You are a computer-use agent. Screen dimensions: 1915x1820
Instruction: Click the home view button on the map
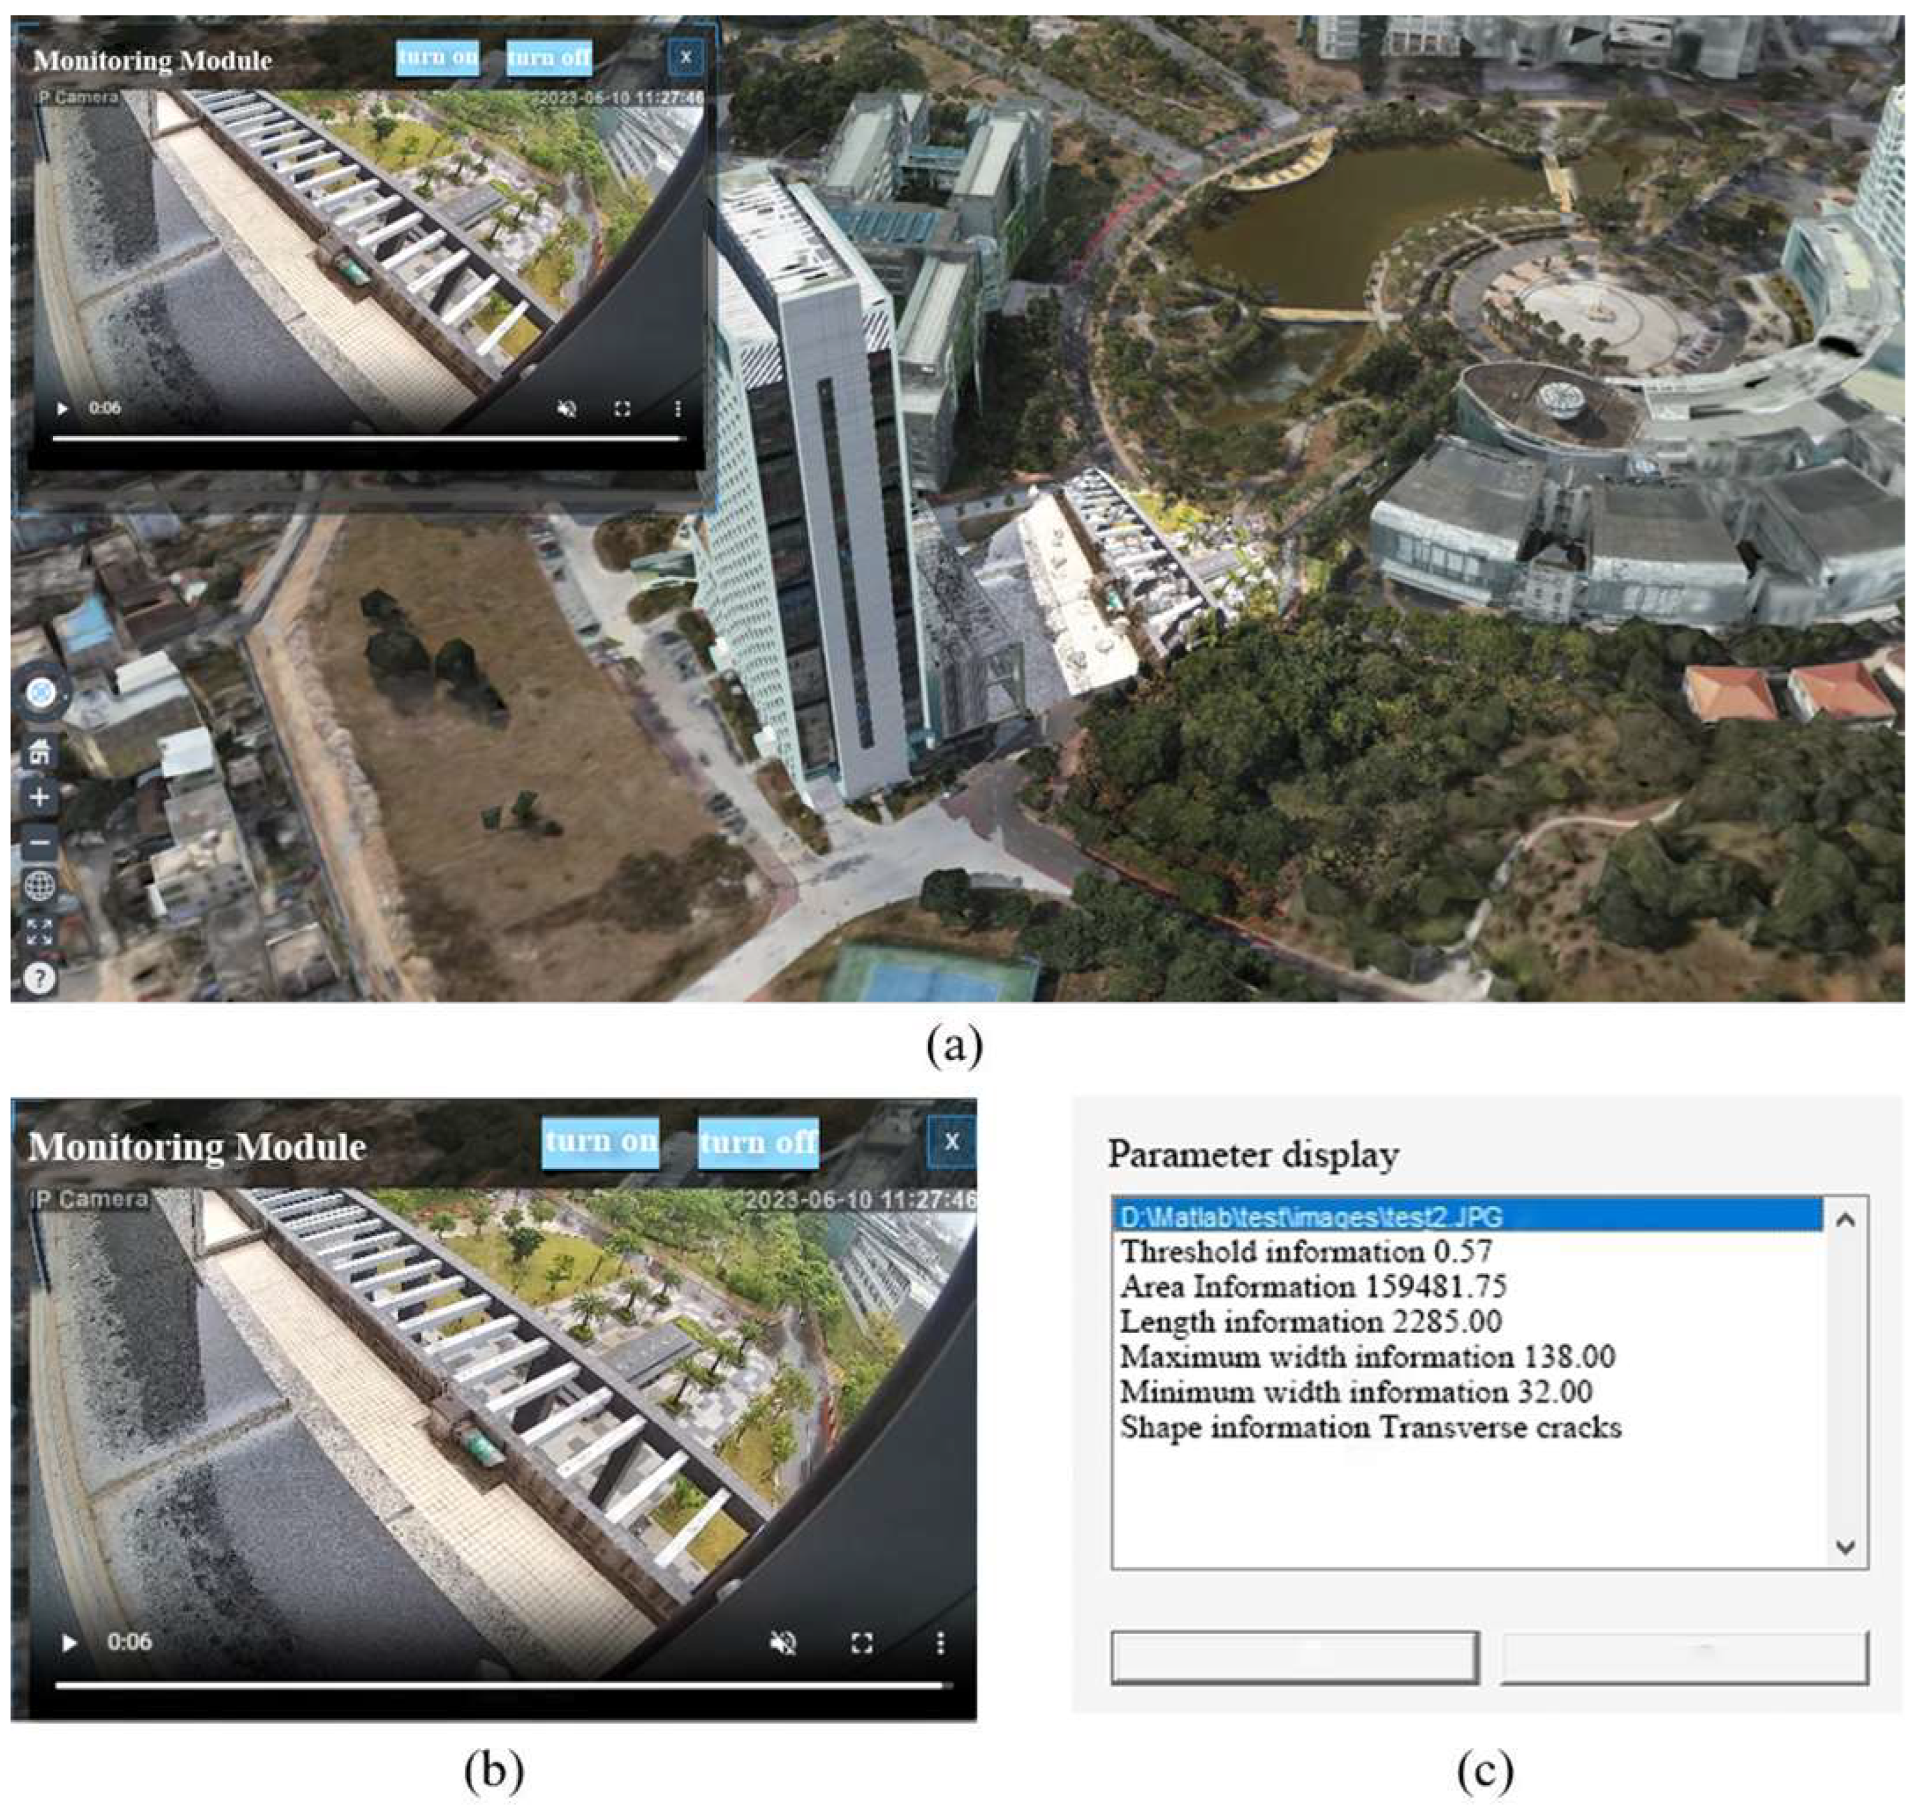click(40, 750)
